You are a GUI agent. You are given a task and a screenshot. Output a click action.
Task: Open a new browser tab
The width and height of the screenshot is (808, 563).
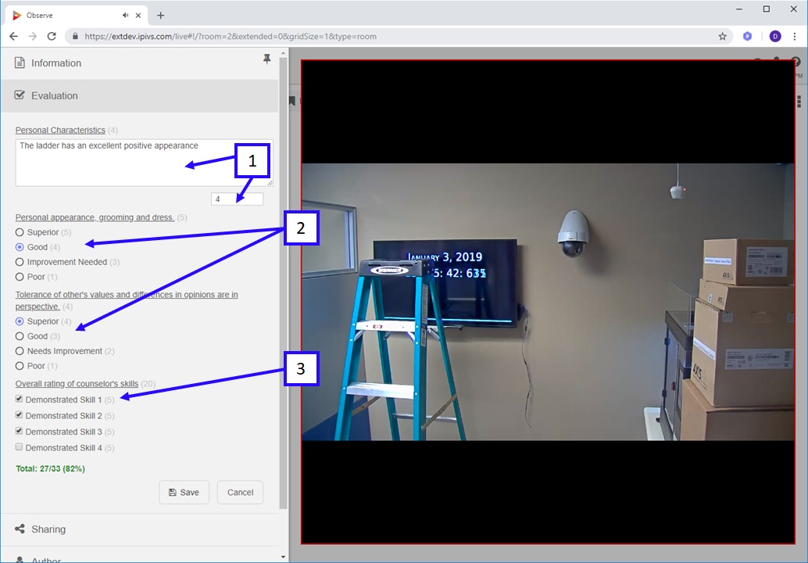(161, 16)
